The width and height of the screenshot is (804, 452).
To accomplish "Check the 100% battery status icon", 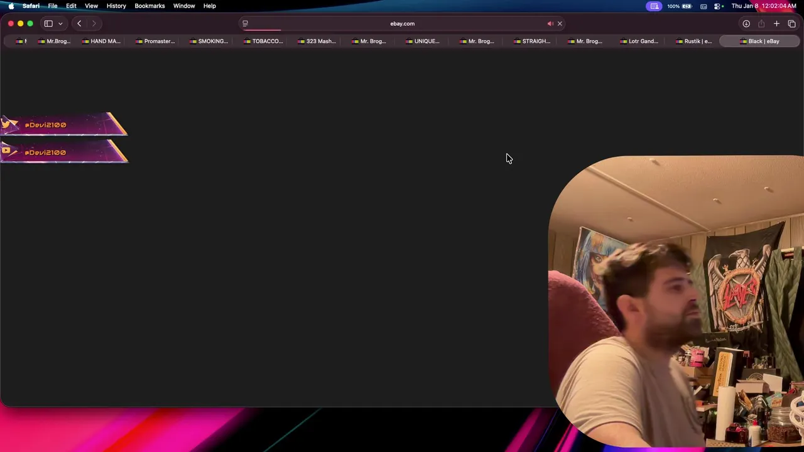I will pos(679,6).
